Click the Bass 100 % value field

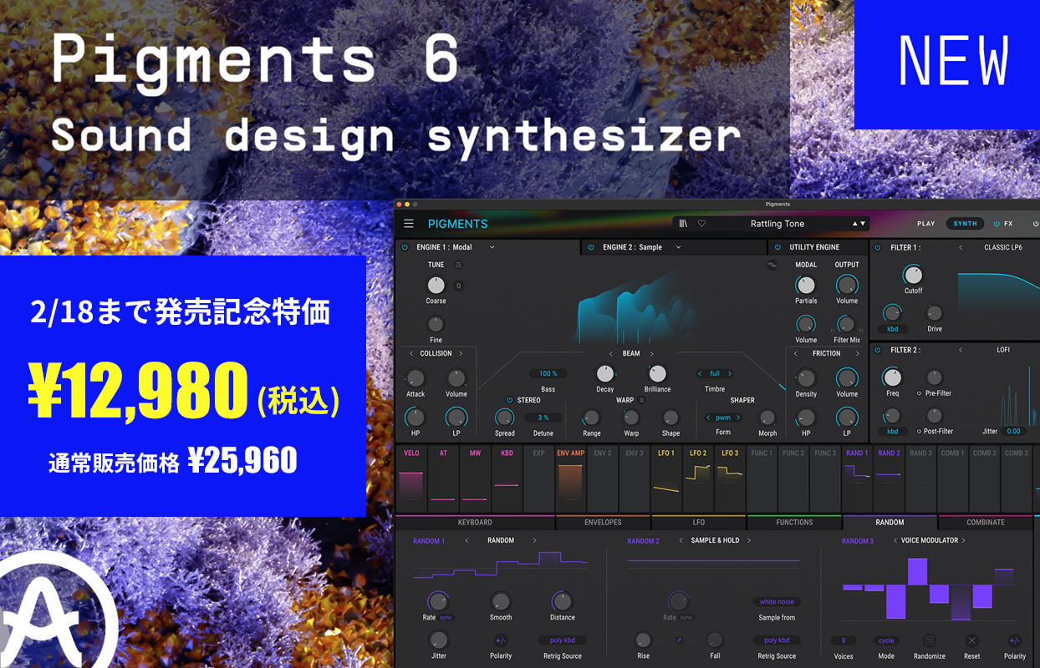(548, 373)
